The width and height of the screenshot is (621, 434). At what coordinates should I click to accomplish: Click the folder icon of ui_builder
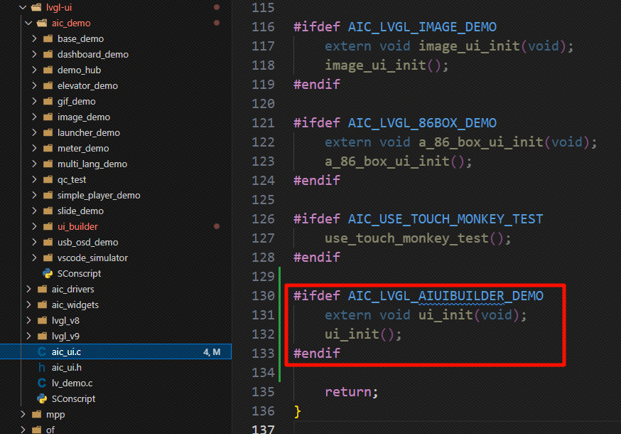pos(48,226)
